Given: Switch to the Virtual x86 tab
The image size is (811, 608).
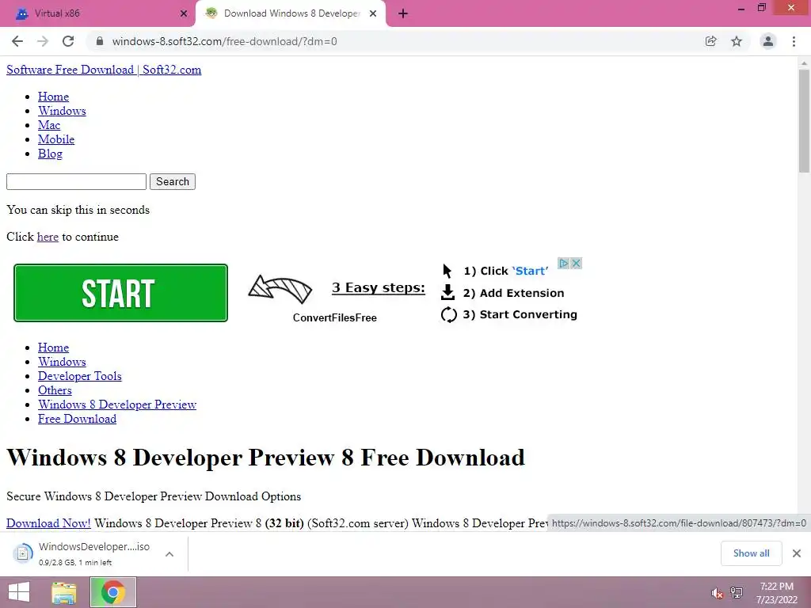Looking at the screenshot, I should point(97,14).
